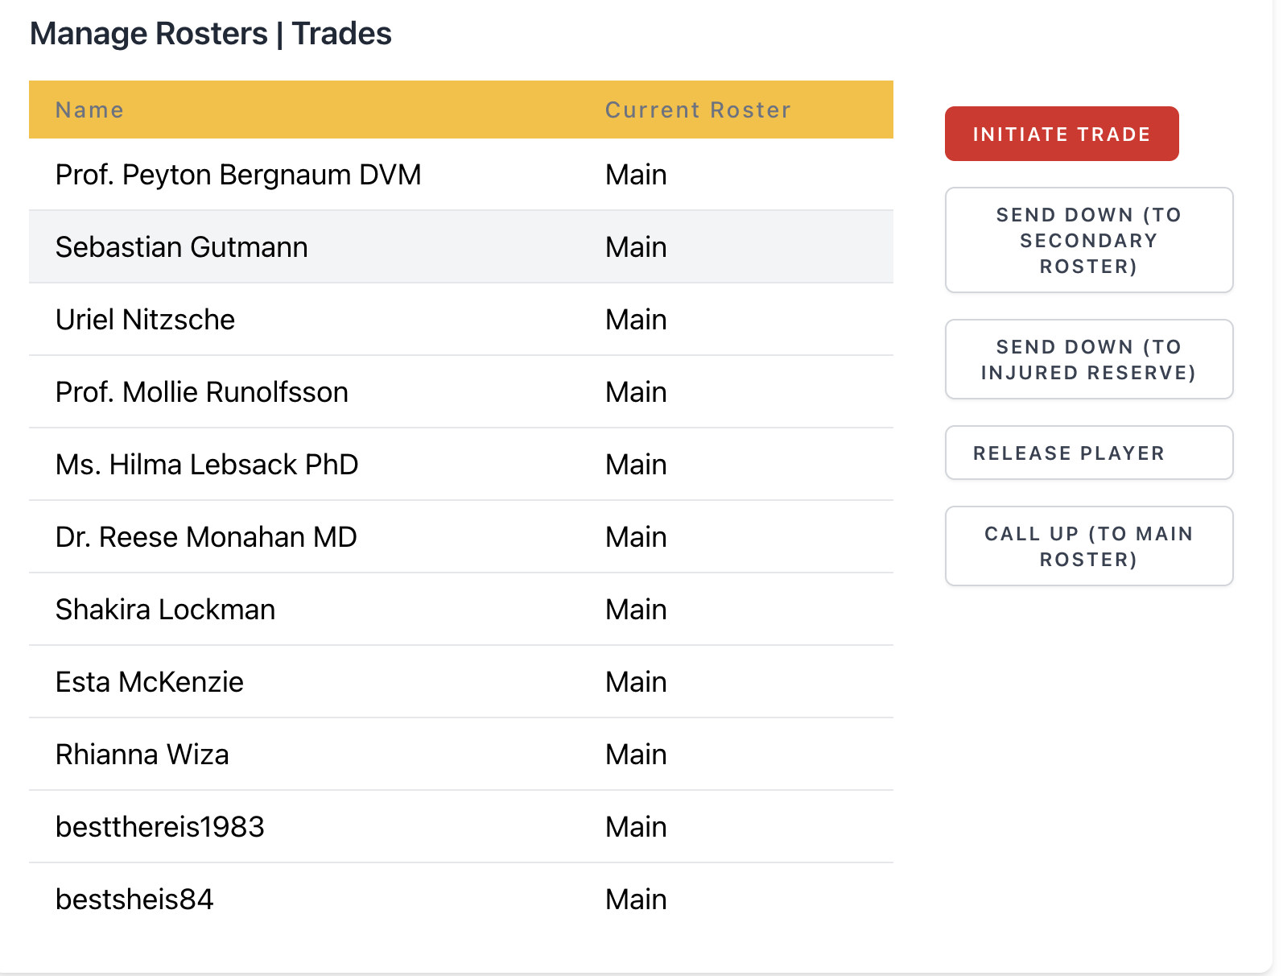The image size is (1283, 976).
Task: Click the Initiate Trade button
Action: pyautogui.click(x=1061, y=134)
